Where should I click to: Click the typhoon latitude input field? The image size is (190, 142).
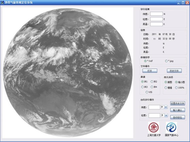pyautogui.click(x=154, y=107)
